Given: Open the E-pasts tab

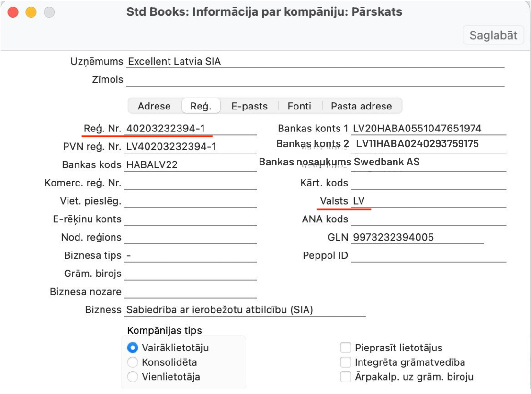Looking at the screenshot, I should [x=249, y=106].
